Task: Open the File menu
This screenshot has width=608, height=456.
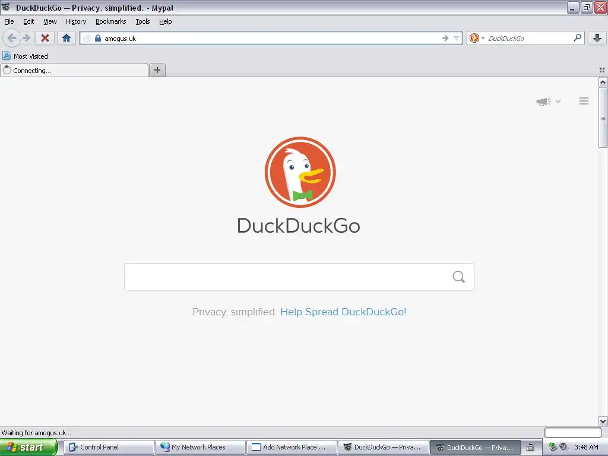Action: [9, 21]
